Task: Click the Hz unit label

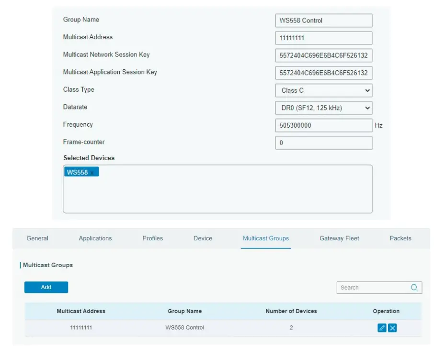Action: pos(378,125)
